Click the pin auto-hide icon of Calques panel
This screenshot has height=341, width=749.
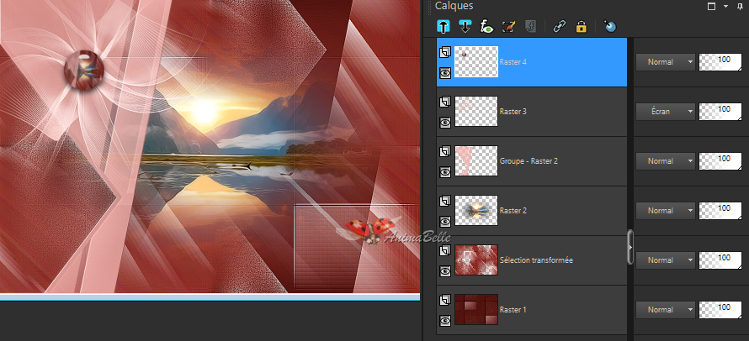[x=740, y=6]
